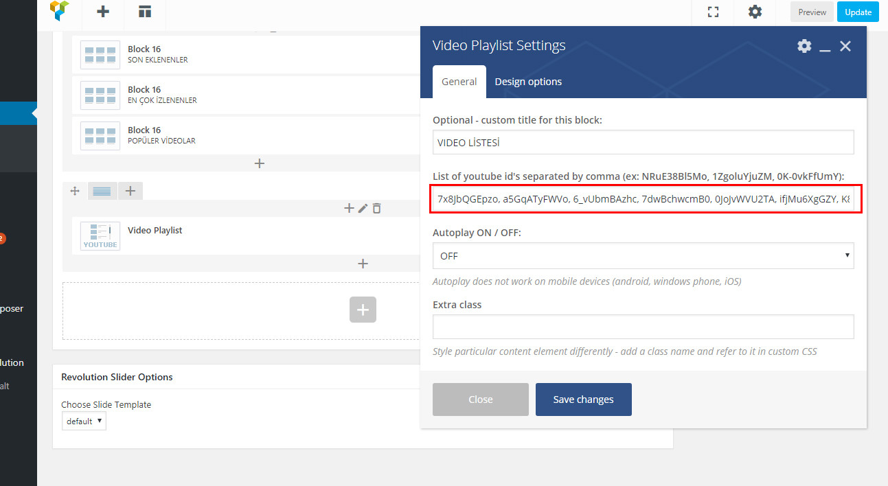Open page settings gear in top bar
This screenshot has height=486, width=888.
(x=755, y=12)
